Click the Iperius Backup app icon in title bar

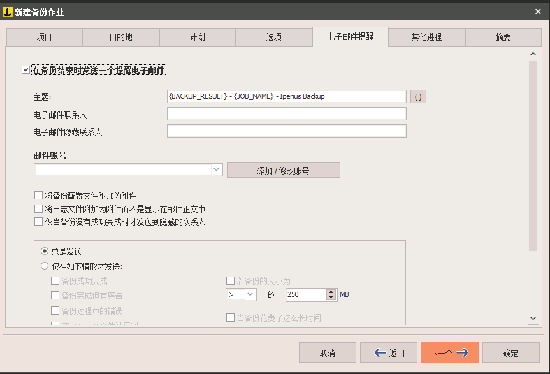[8, 12]
